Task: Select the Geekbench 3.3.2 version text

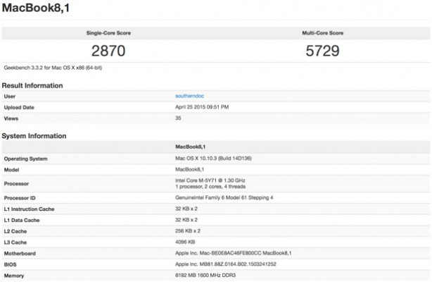Action: (x=53, y=68)
